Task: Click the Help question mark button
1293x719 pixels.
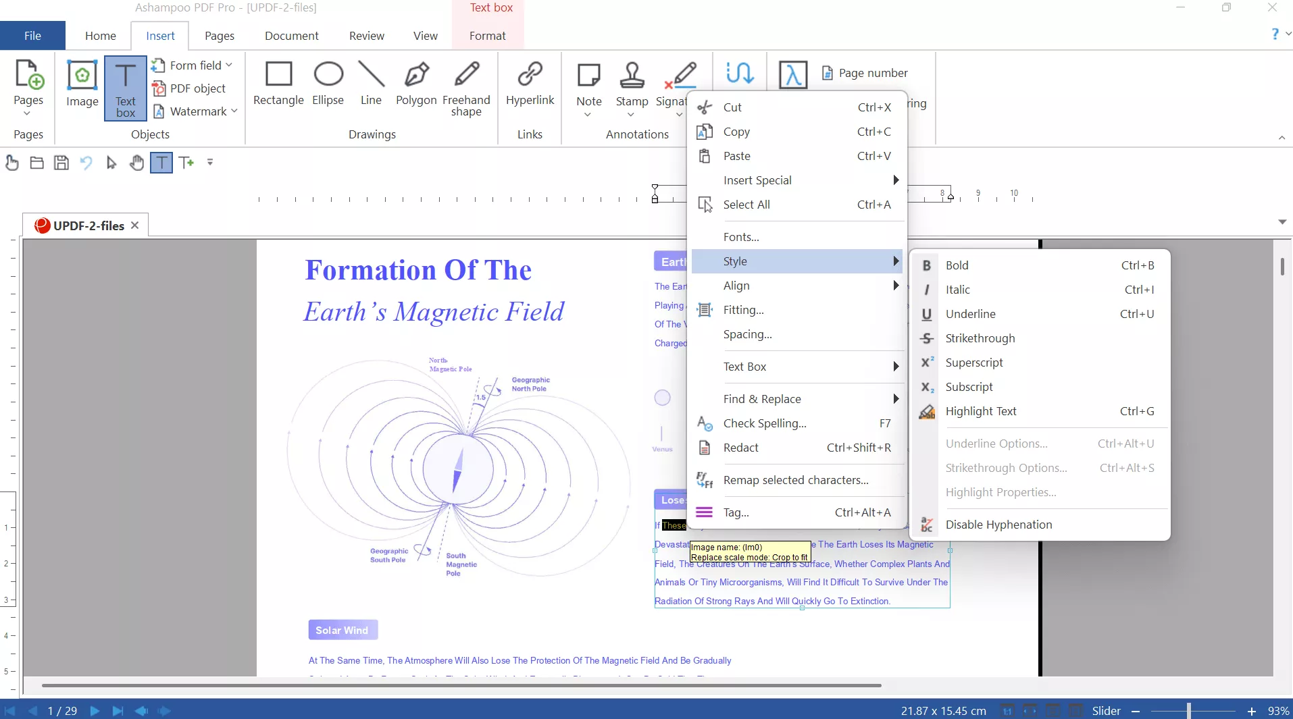Action: pyautogui.click(x=1276, y=33)
